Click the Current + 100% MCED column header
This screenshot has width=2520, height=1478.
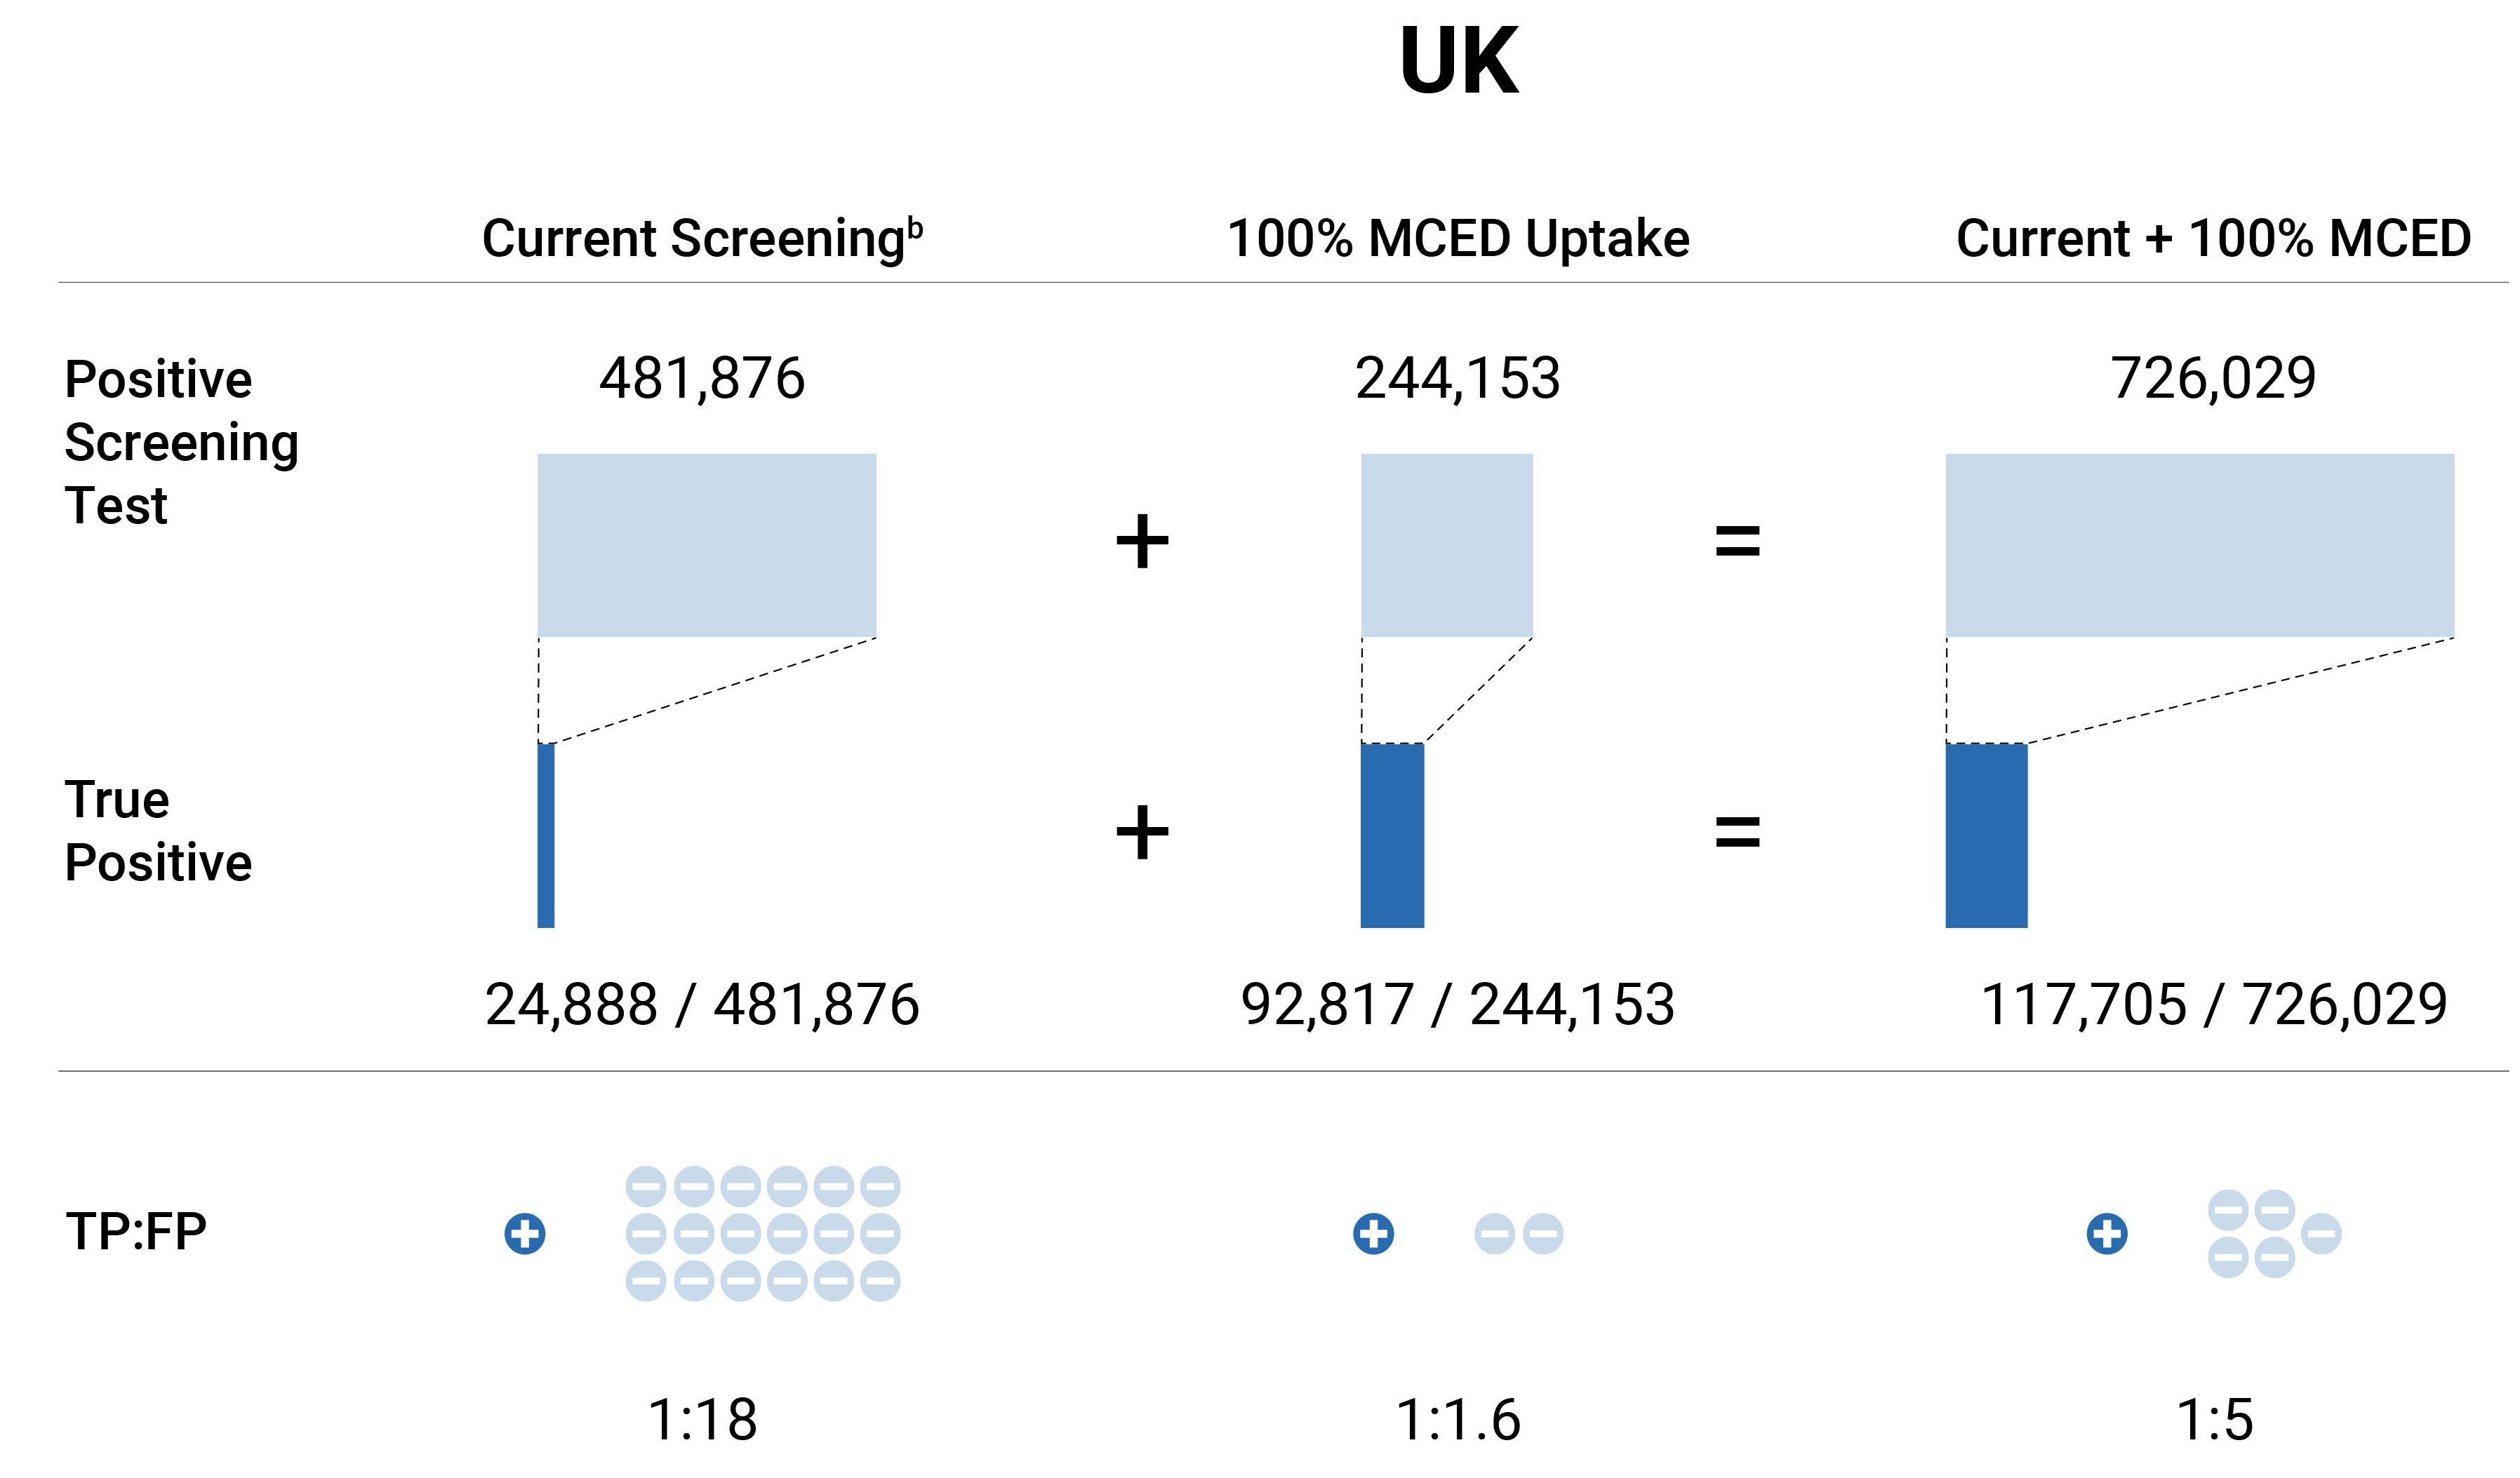pos(2213,239)
